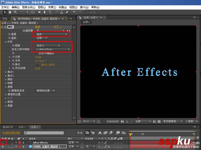The height and width of the screenshot is (150, 201).
Task: Toggle hide shy layers icon
Action: (x=100, y=133)
